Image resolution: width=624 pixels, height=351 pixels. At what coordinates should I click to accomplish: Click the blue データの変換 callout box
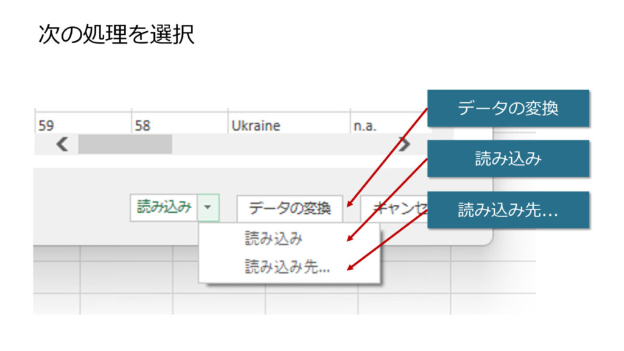[508, 108]
